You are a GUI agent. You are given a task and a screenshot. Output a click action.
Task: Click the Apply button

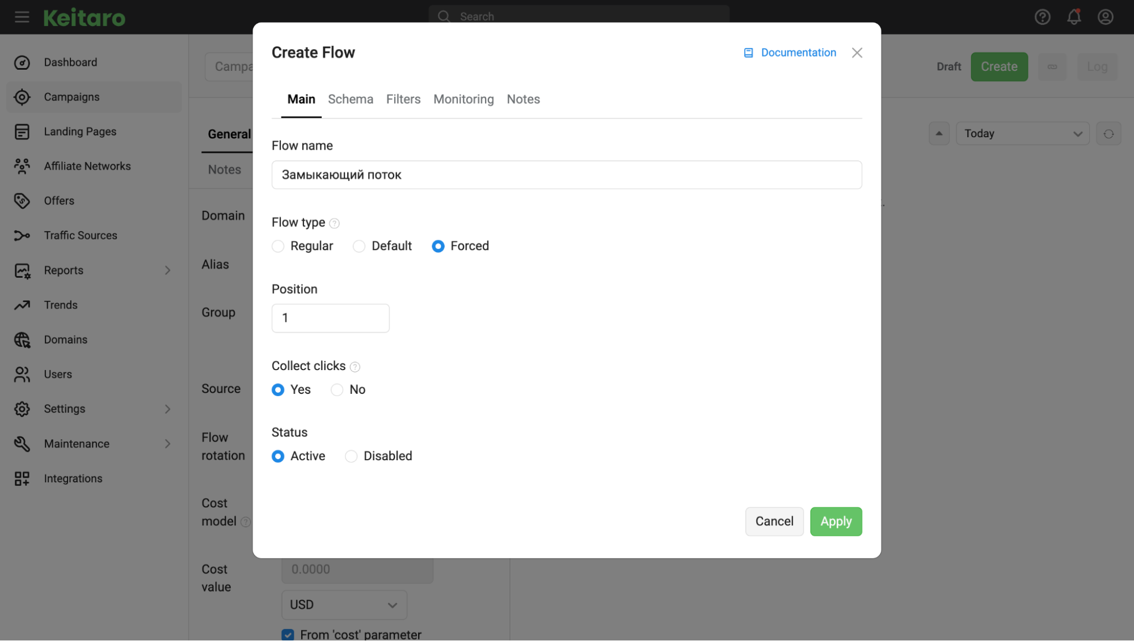tap(836, 521)
